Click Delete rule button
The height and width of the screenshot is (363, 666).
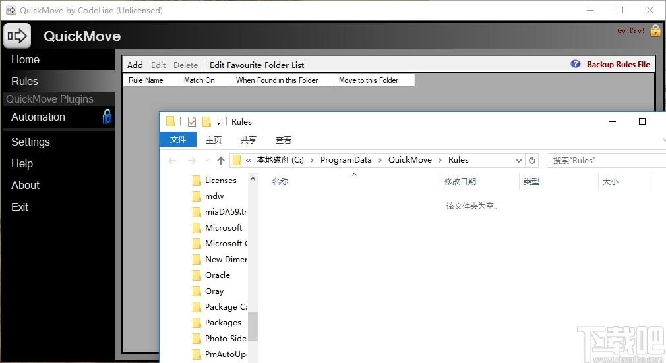[x=185, y=65]
